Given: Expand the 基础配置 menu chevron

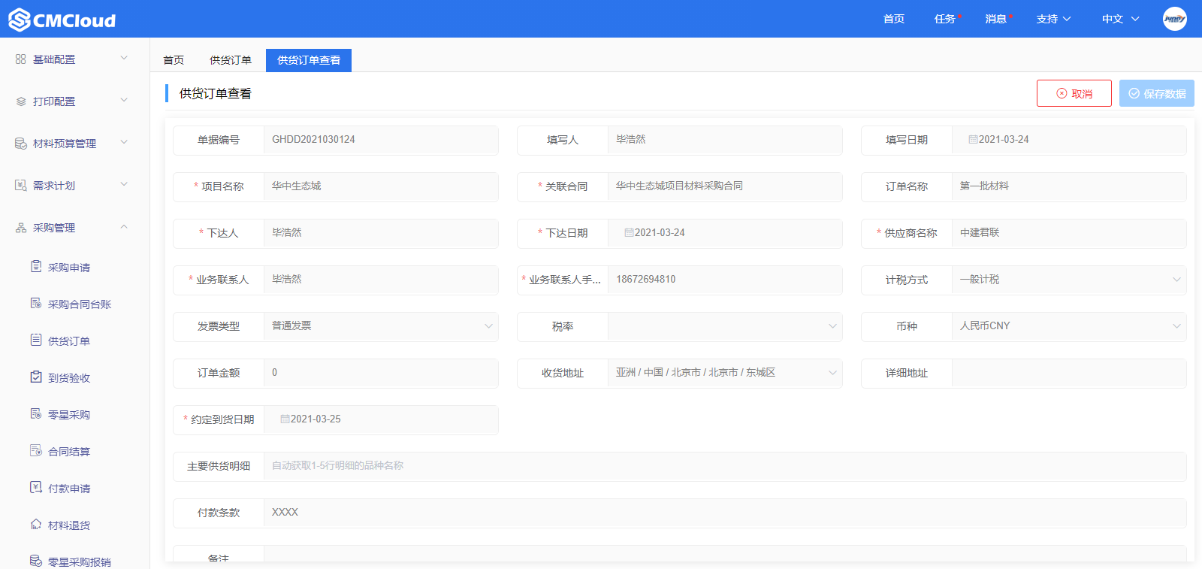Looking at the screenshot, I should pos(124,59).
